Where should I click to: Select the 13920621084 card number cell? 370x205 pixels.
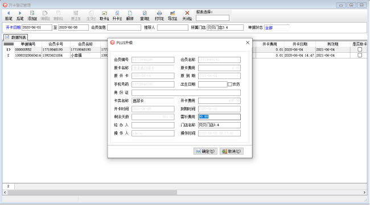pyautogui.click(x=56, y=55)
